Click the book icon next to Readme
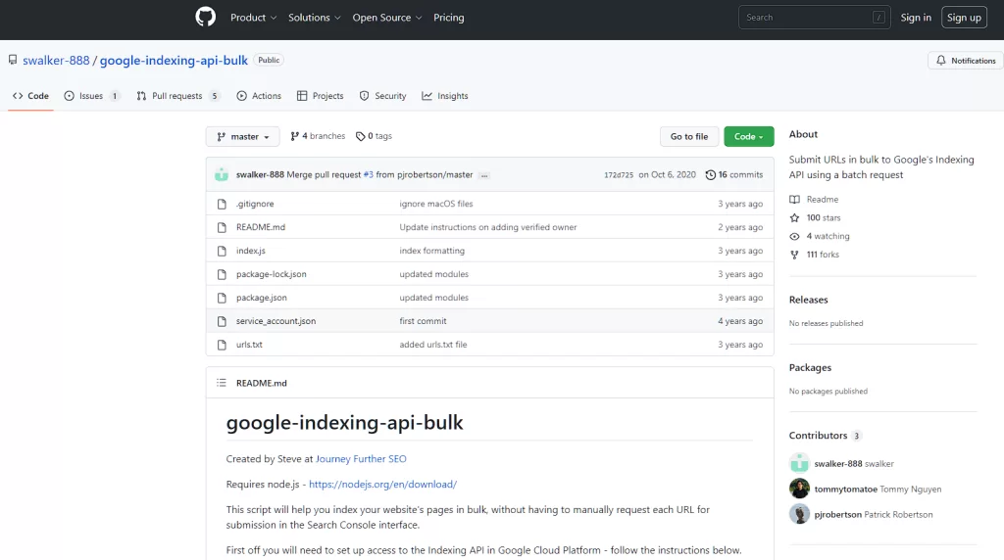1004x560 pixels. 794,200
